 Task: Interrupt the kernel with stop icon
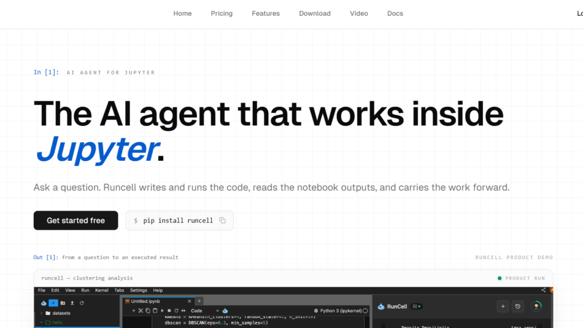point(169,311)
